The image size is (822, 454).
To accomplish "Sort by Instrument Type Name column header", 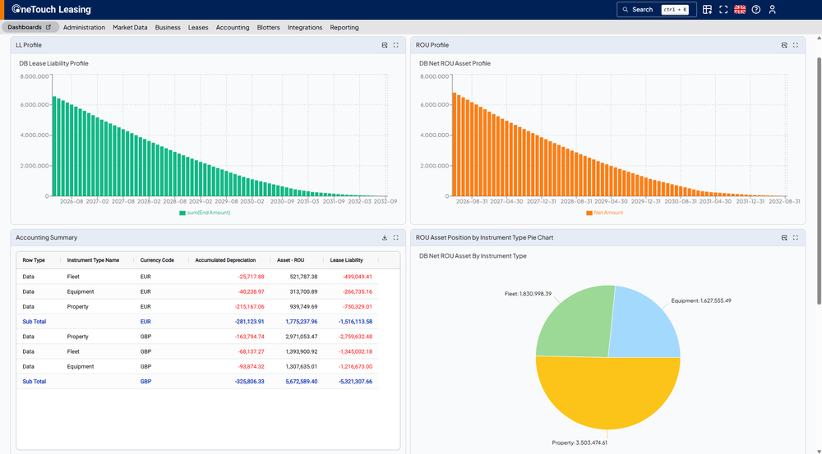I will point(93,260).
